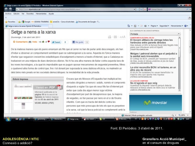195x146 pixels.
Task: Go back with the browser Back arrow
Action: pyautogui.click(x=6, y=9)
